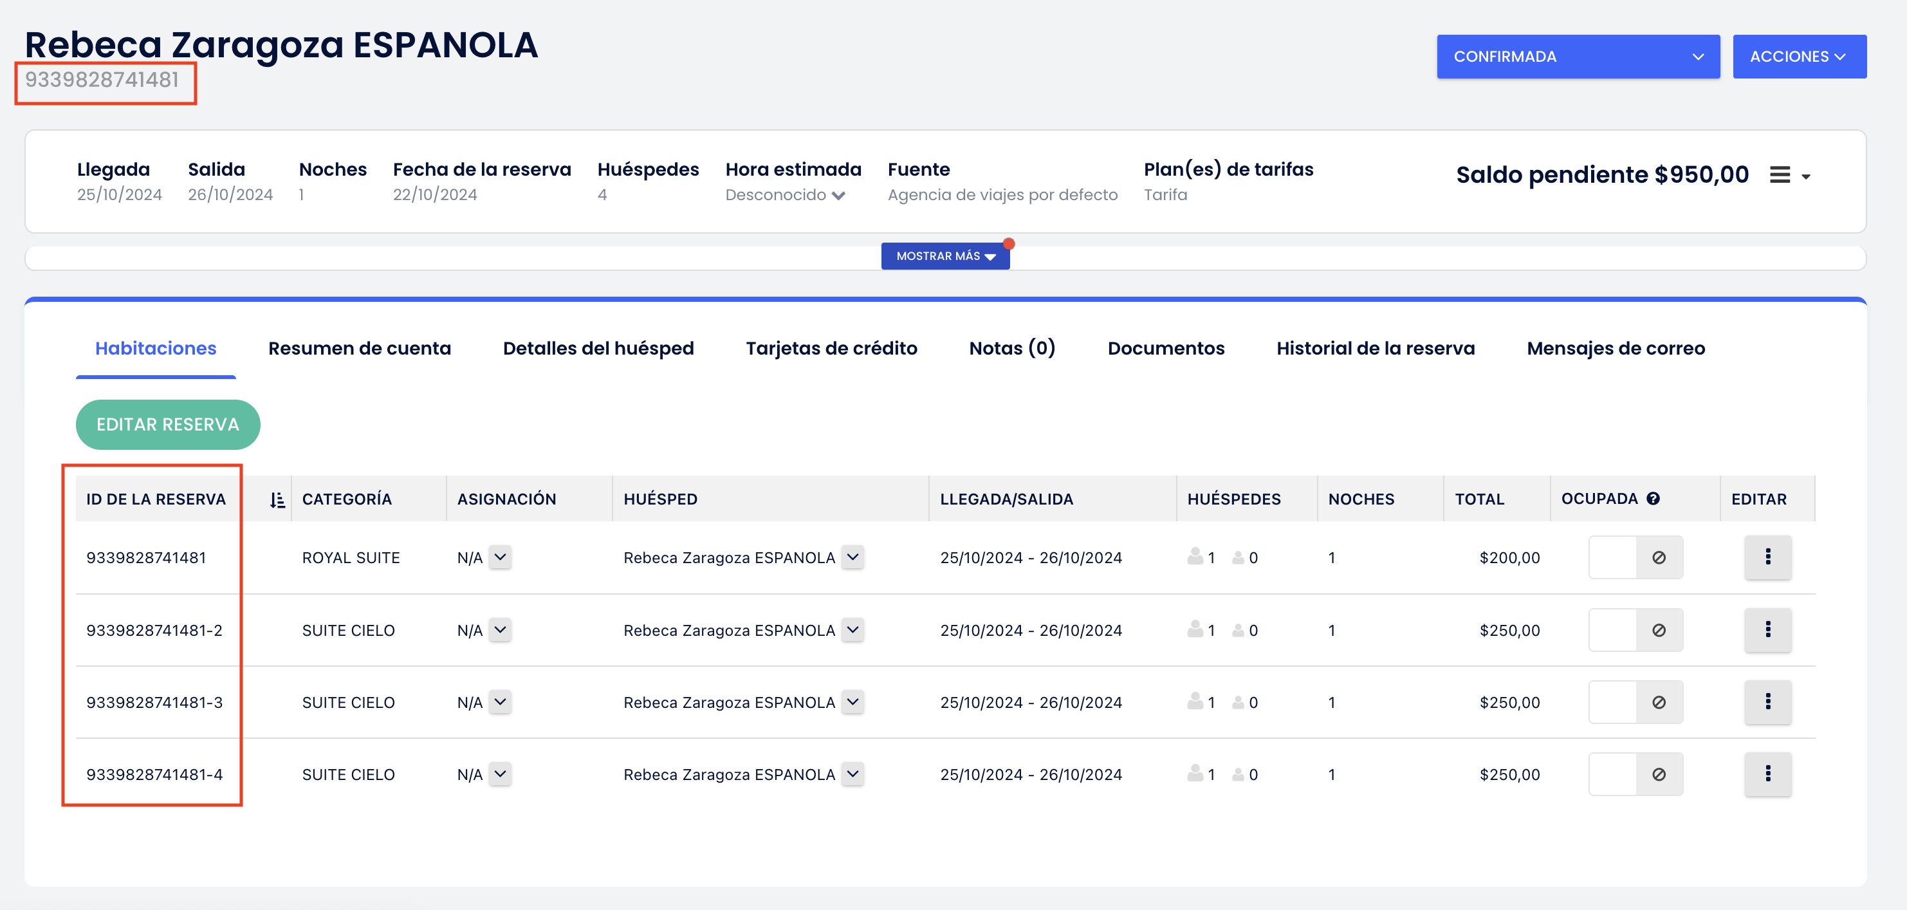
Task: Click the booking date 22/10/2024
Action: click(434, 195)
